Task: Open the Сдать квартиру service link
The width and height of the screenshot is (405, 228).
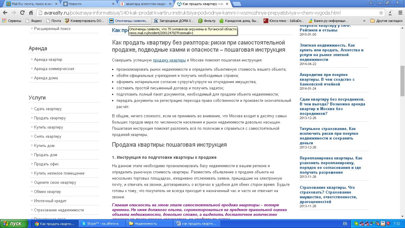Action: 48,109
